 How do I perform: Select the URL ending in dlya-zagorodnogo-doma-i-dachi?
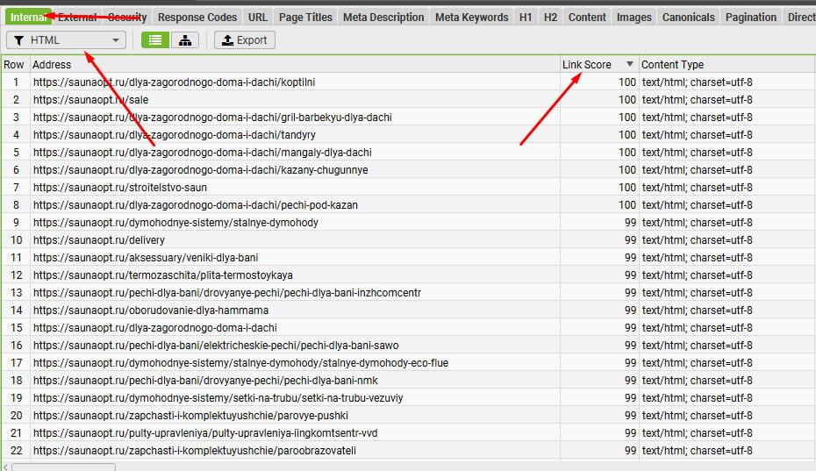point(155,328)
